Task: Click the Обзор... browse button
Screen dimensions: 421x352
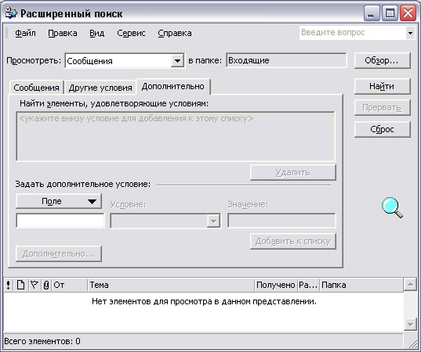Action: (x=382, y=60)
